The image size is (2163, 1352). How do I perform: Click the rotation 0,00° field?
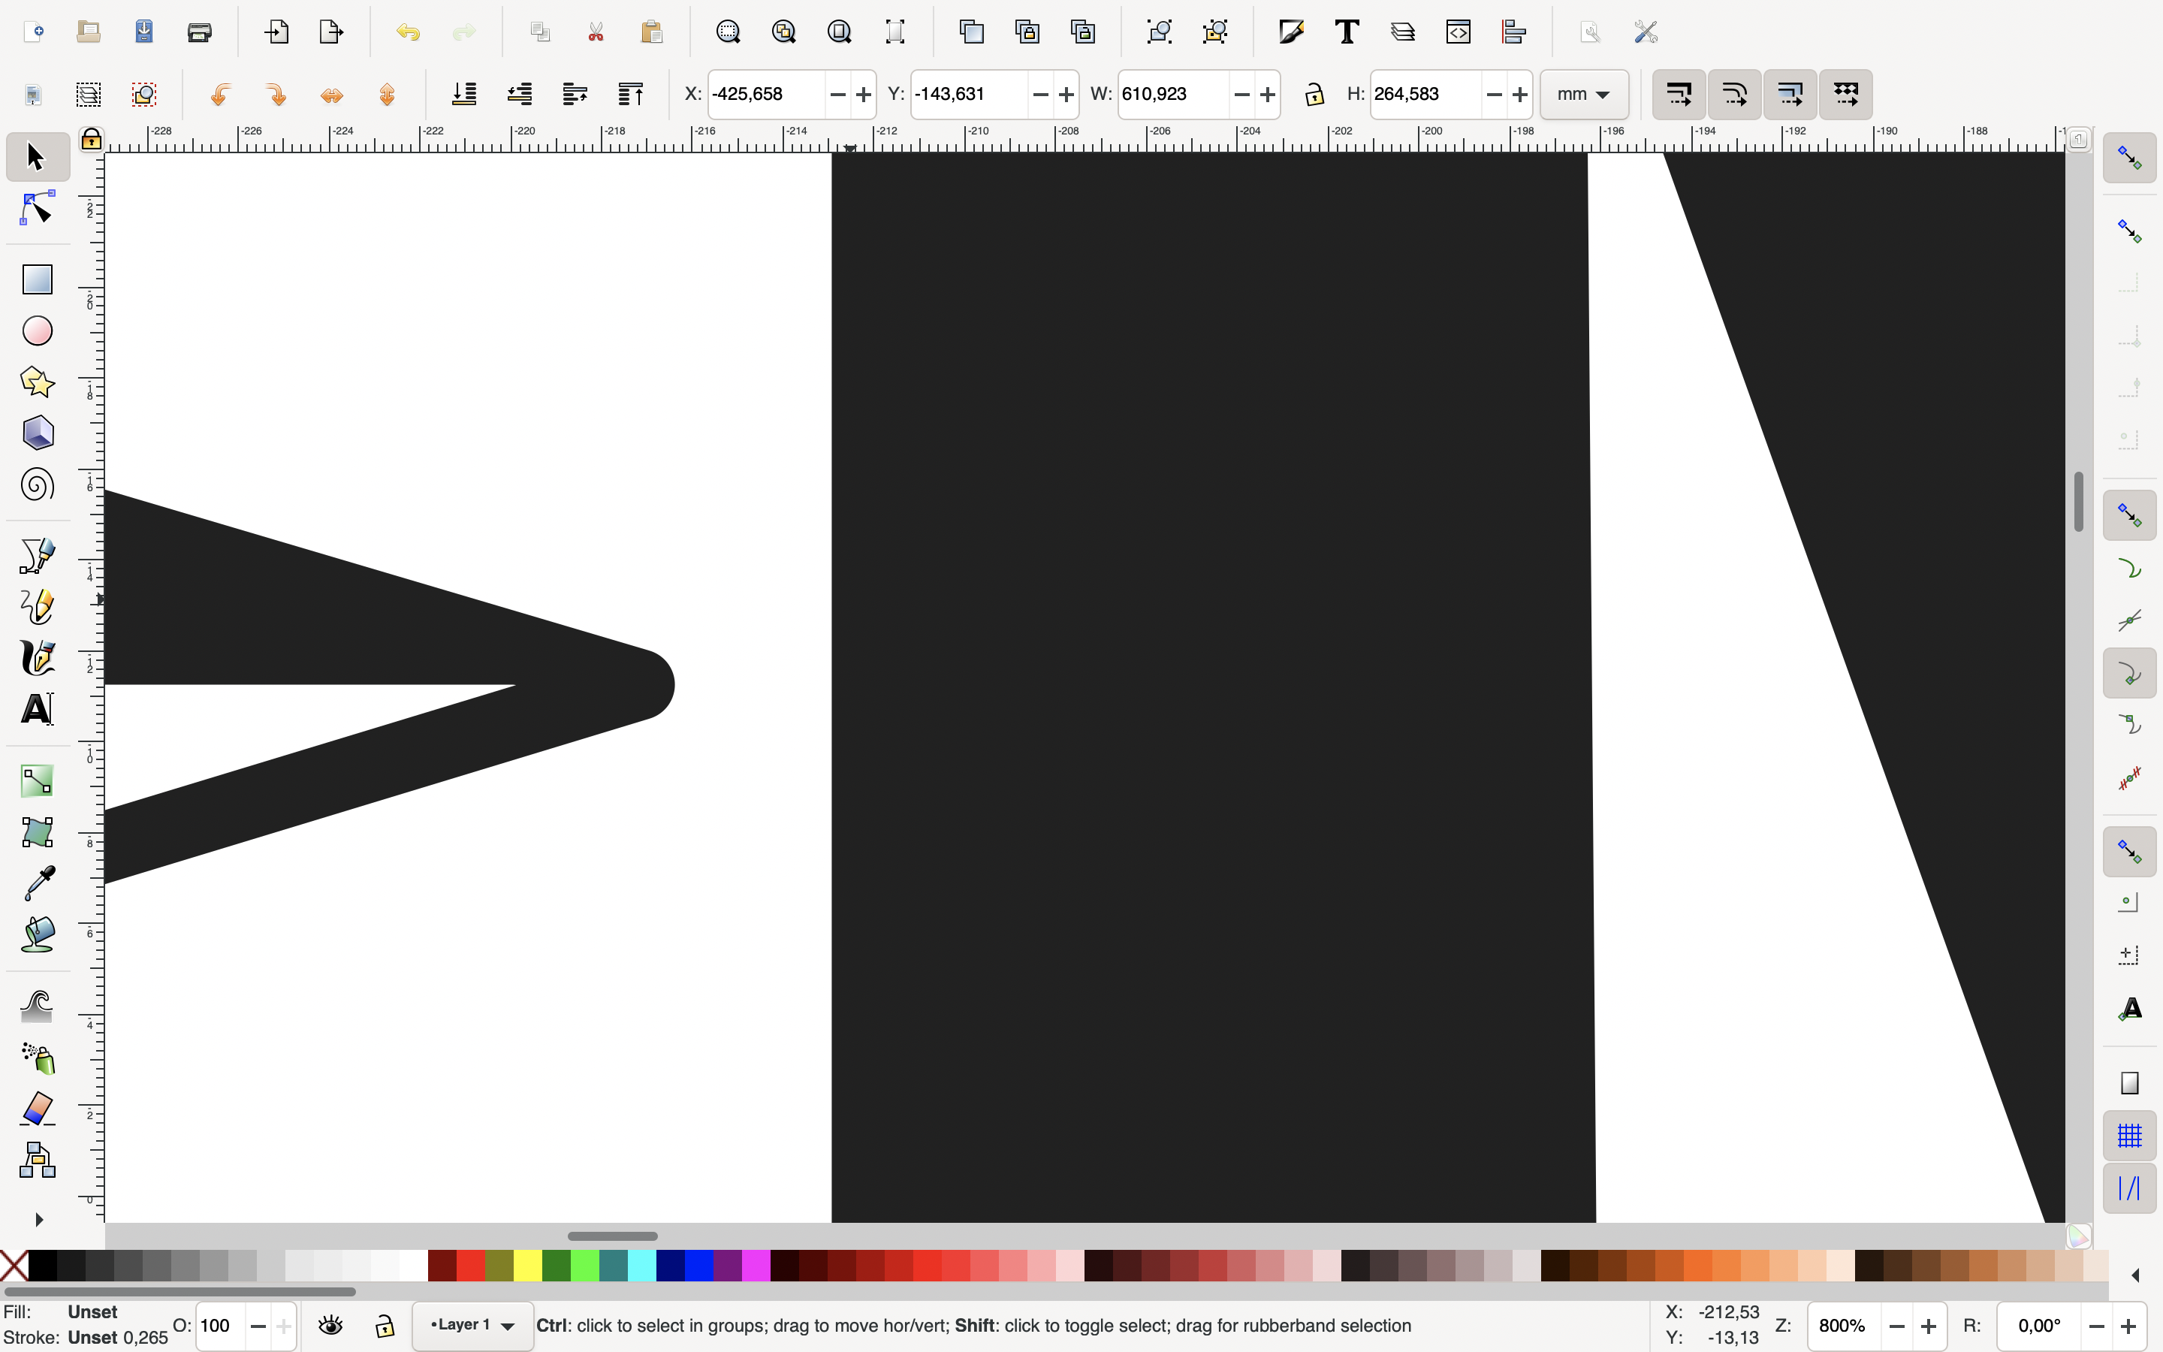point(2039,1326)
